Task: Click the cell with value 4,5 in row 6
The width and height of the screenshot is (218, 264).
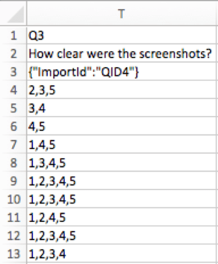Action: 122,126
